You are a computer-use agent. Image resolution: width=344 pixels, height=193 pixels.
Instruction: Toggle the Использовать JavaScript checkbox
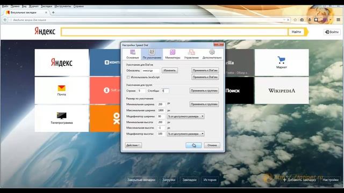coord(128,77)
